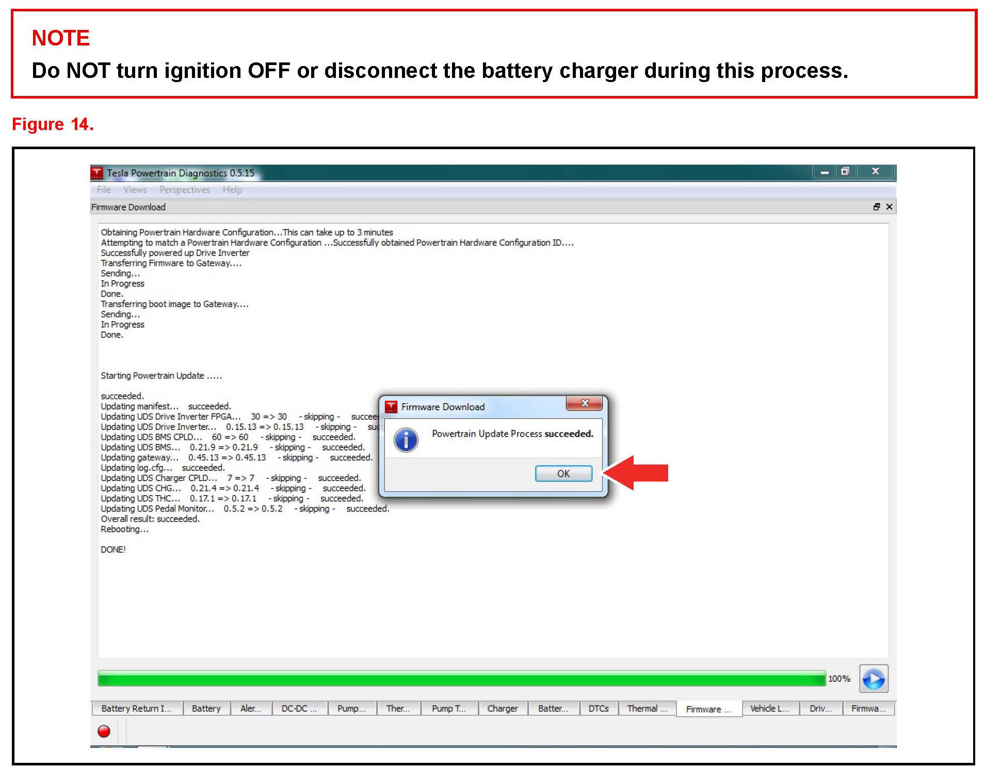Image resolution: width=984 pixels, height=768 pixels.
Task: Open the Perspectives menu
Action: point(185,190)
